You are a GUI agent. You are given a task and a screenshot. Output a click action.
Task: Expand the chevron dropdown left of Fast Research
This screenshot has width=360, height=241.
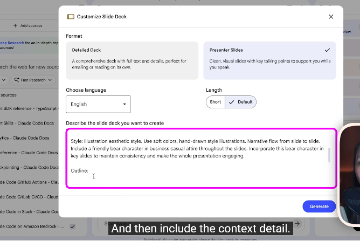click(x=4, y=80)
